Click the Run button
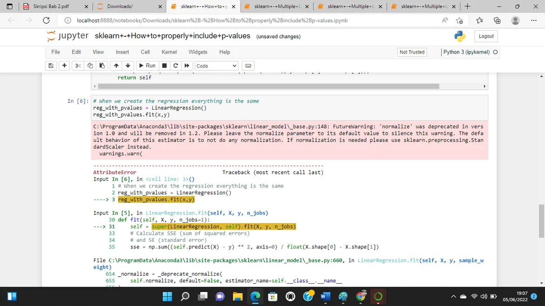 pyautogui.click(x=147, y=66)
